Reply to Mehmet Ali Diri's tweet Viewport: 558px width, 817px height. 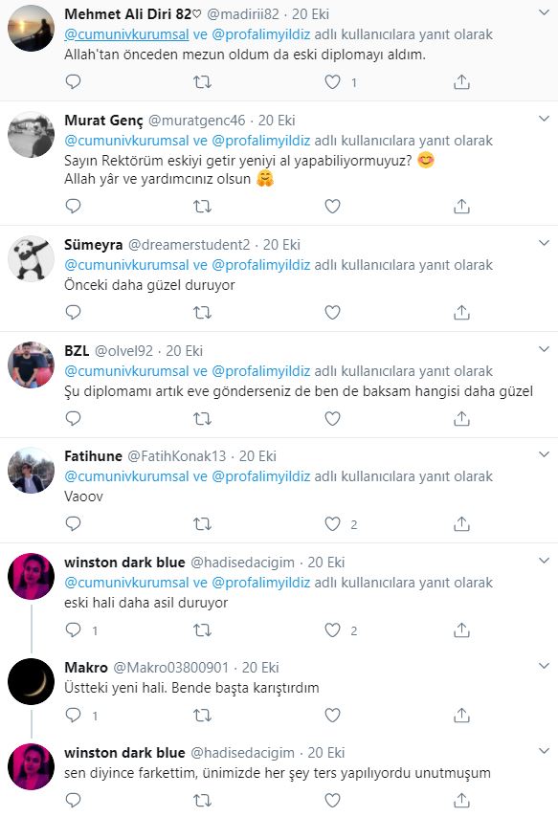point(73,82)
